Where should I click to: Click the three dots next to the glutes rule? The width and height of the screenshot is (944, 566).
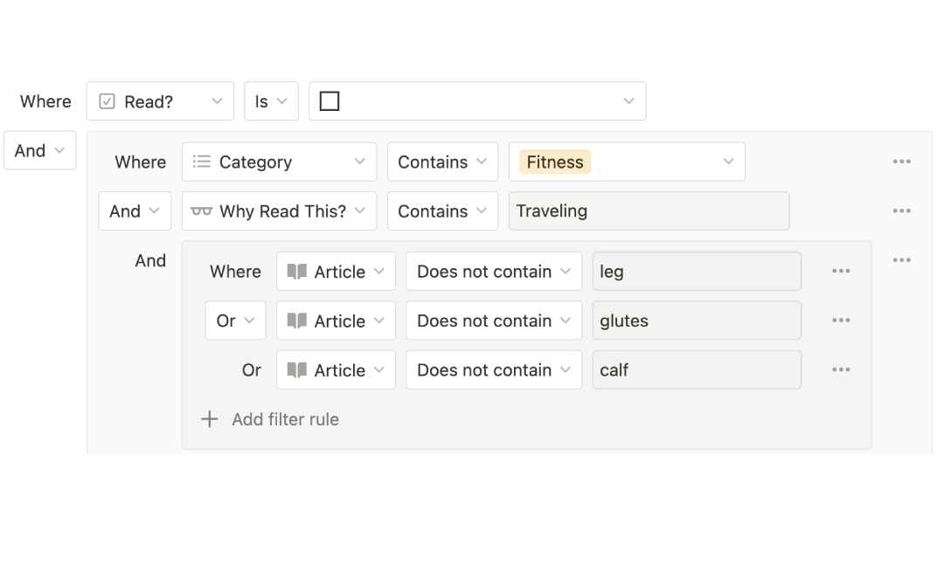tap(841, 320)
